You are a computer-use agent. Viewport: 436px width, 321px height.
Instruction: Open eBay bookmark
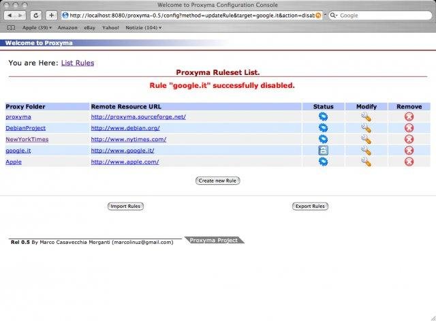coord(89,27)
